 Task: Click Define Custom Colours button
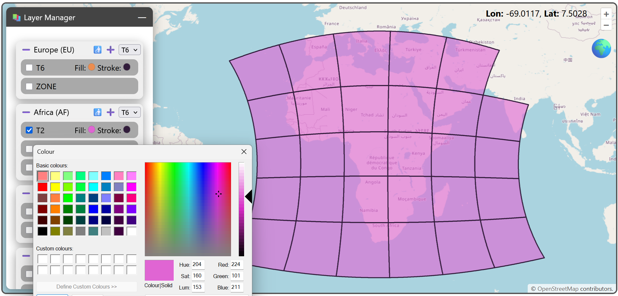coord(87,287)
